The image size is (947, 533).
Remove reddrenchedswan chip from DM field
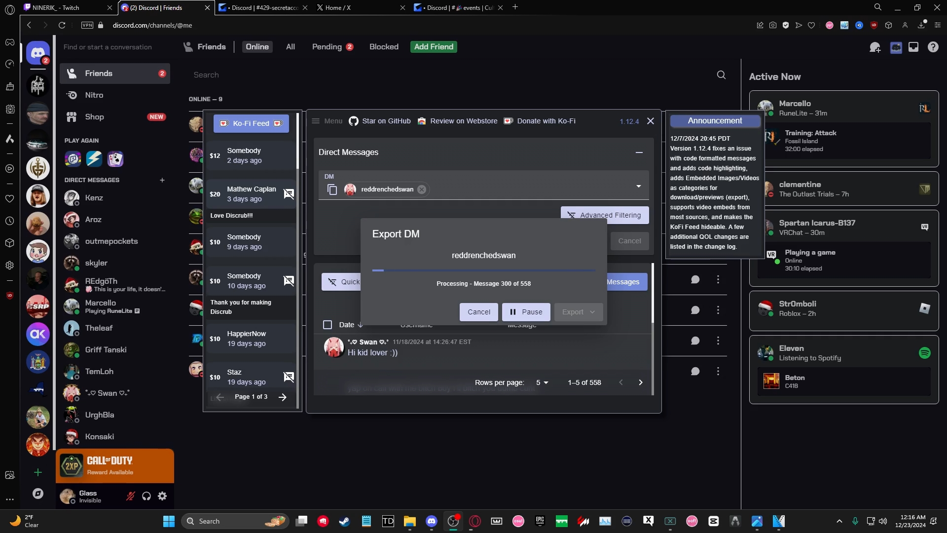tap(422, 190)
